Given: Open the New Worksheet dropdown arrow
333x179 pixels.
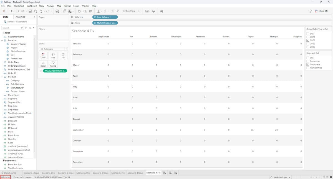Looking at the screenshot, I should [x=60, y=11].
